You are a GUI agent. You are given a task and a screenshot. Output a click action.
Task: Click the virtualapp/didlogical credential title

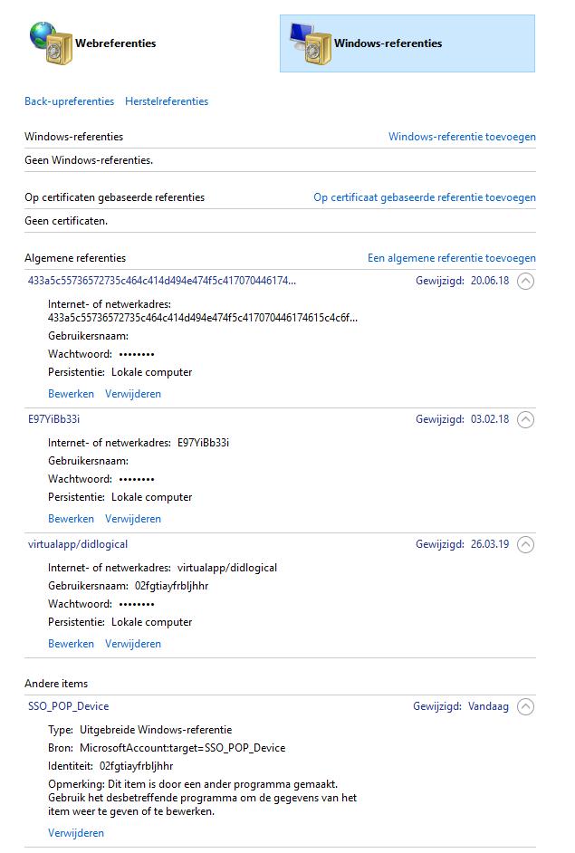click(78, 544)
